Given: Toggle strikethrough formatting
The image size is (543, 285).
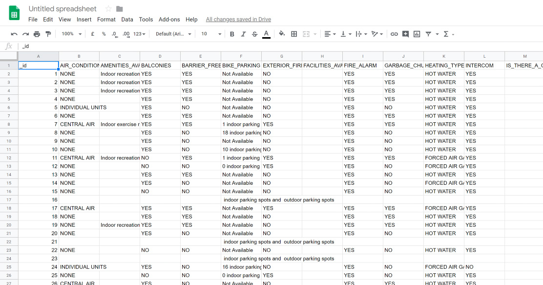Looking at the screenshot, I should tap(254, 34).
